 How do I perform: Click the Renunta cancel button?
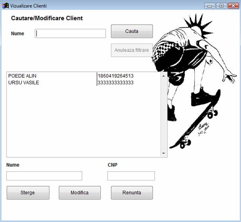pos(132,193)
